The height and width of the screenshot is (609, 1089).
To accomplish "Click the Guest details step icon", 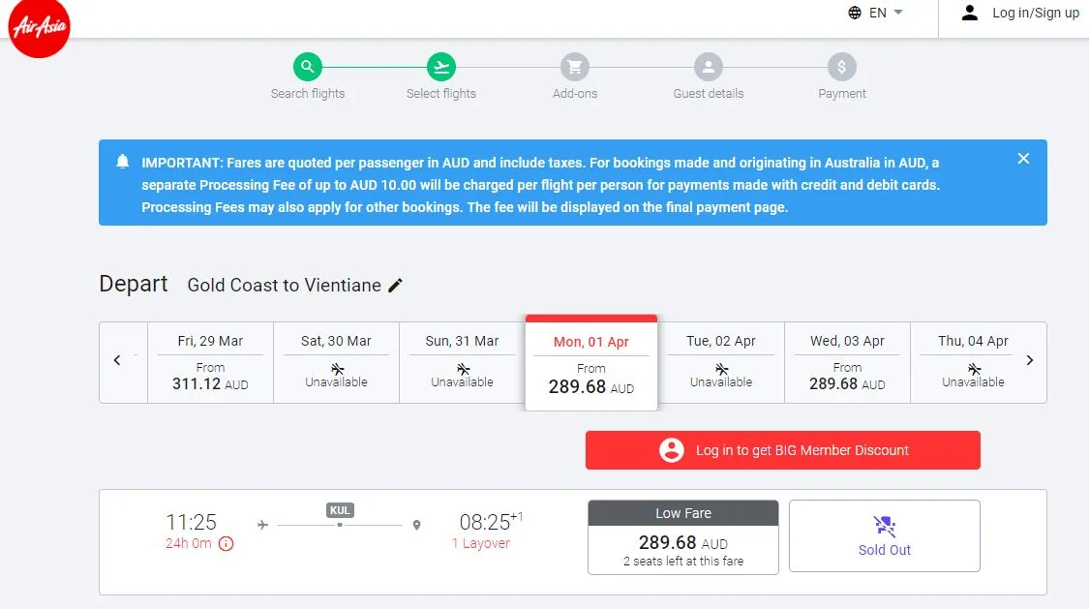I will point(709,67).
